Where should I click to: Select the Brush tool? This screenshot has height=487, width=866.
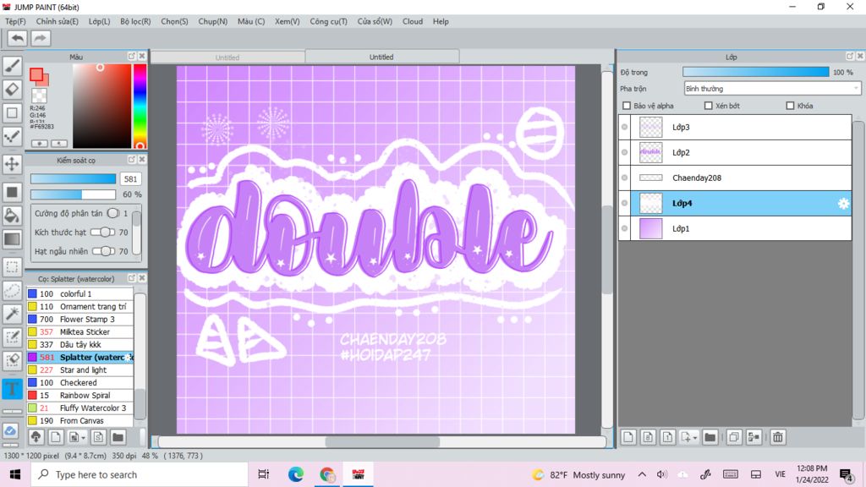[12, 66]
